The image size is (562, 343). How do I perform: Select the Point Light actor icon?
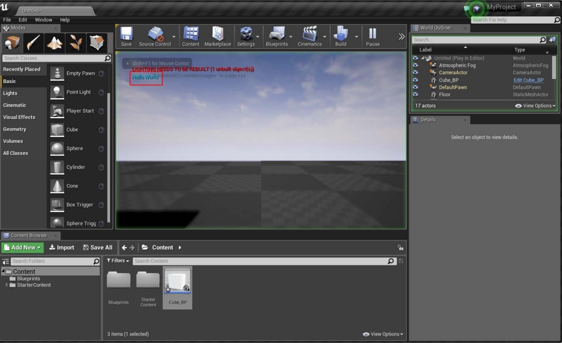click(x=57, y=92)
